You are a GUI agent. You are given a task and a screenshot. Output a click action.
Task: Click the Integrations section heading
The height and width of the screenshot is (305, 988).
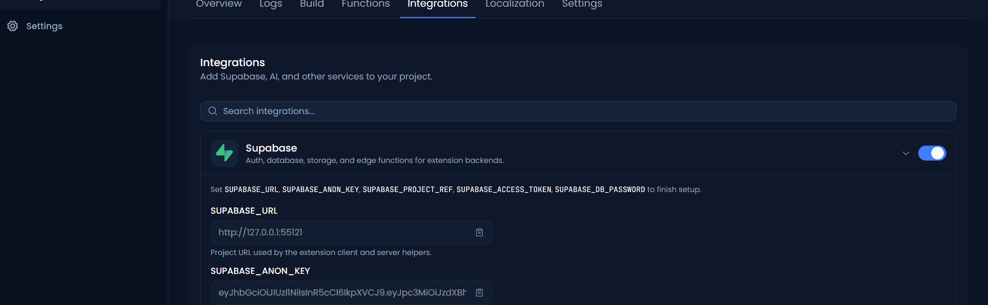(232, 63)
